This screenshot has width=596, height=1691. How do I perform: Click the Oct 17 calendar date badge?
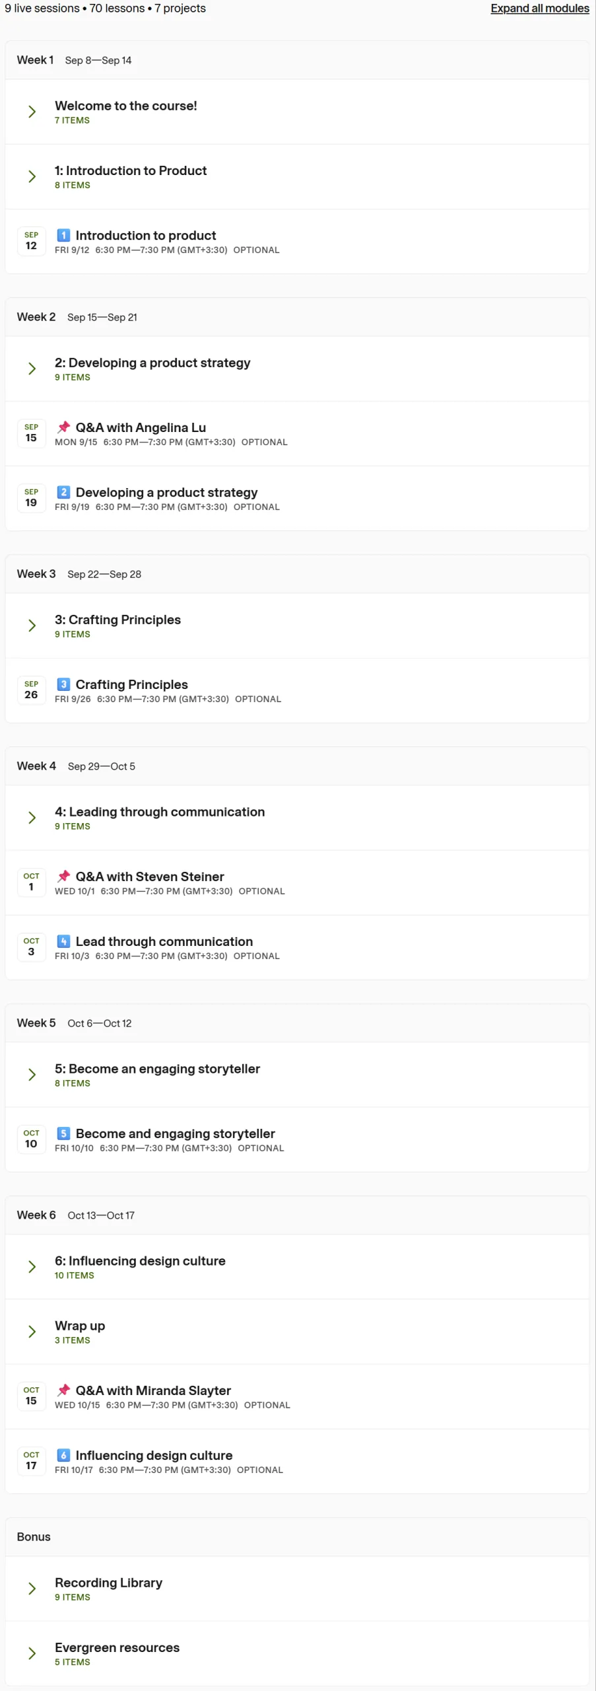pyautogui.click(x=31, y=1461)
